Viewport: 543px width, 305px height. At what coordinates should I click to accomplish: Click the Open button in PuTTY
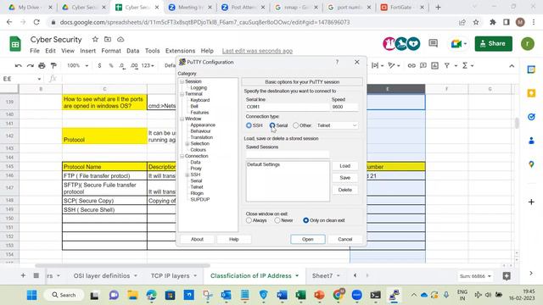307,239
